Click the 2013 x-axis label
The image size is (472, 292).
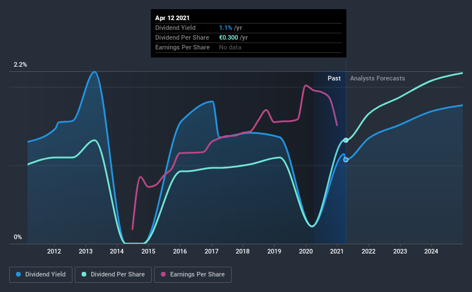[x=86, y=251]
